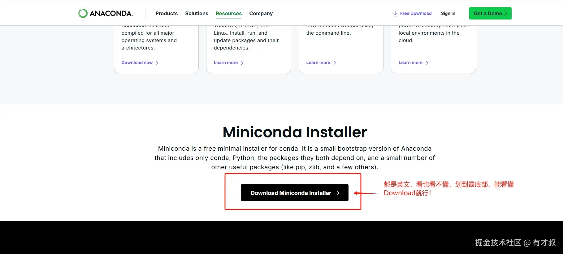Click the text 'the command line.'
Image resolution: width=563 pixels, height=254 pixels.
pos(328,33)
